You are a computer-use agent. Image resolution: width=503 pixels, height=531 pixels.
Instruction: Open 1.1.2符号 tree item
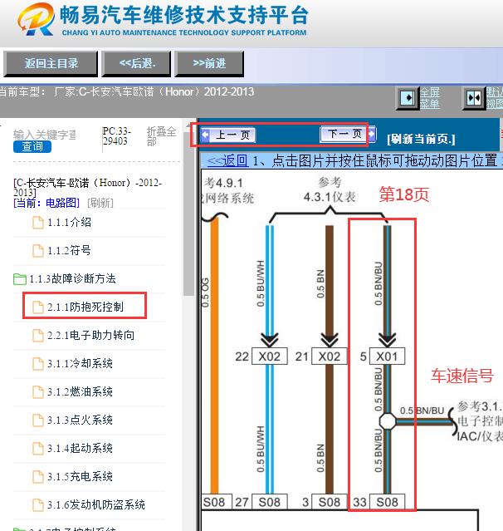(x=69, y=251)
